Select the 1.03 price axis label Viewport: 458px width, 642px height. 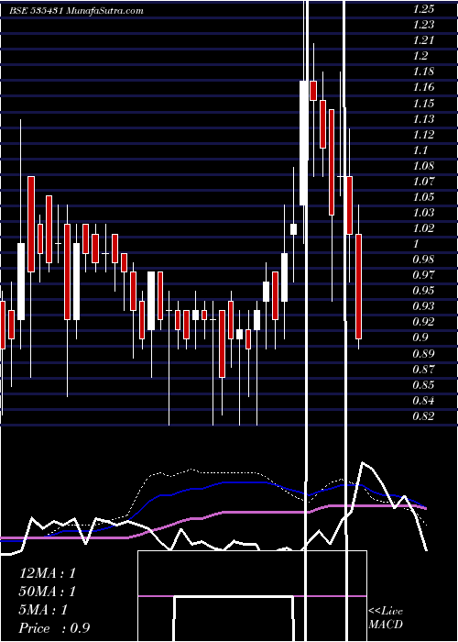tap(424, 213)
